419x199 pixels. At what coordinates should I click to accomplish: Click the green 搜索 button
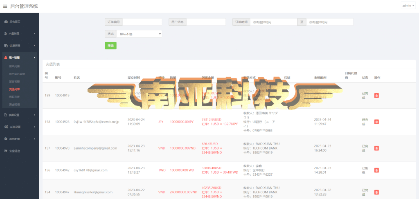110,46
